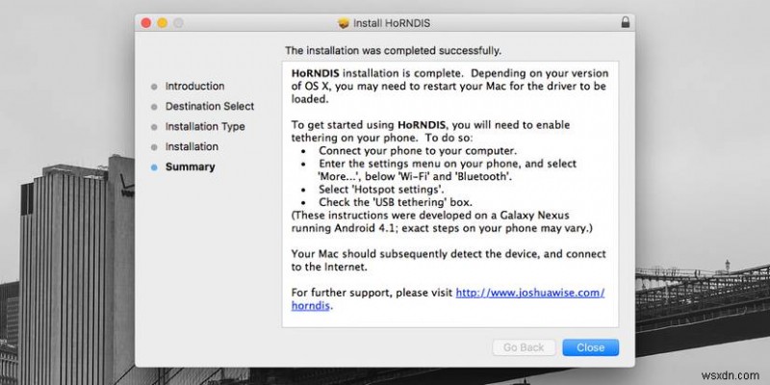Click the 'Install HoRNDIS' window title

[x=392, y=23]
